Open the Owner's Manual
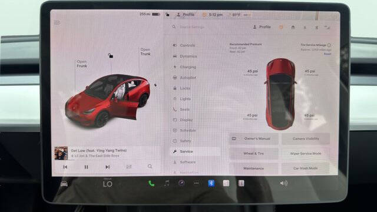 pos(254,139)
